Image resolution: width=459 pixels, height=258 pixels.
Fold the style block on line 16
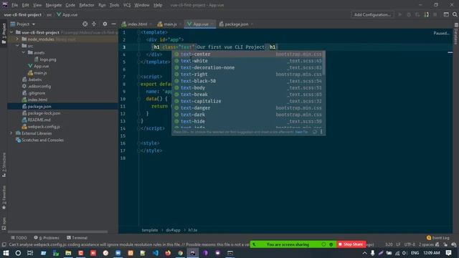click(138, 143)
